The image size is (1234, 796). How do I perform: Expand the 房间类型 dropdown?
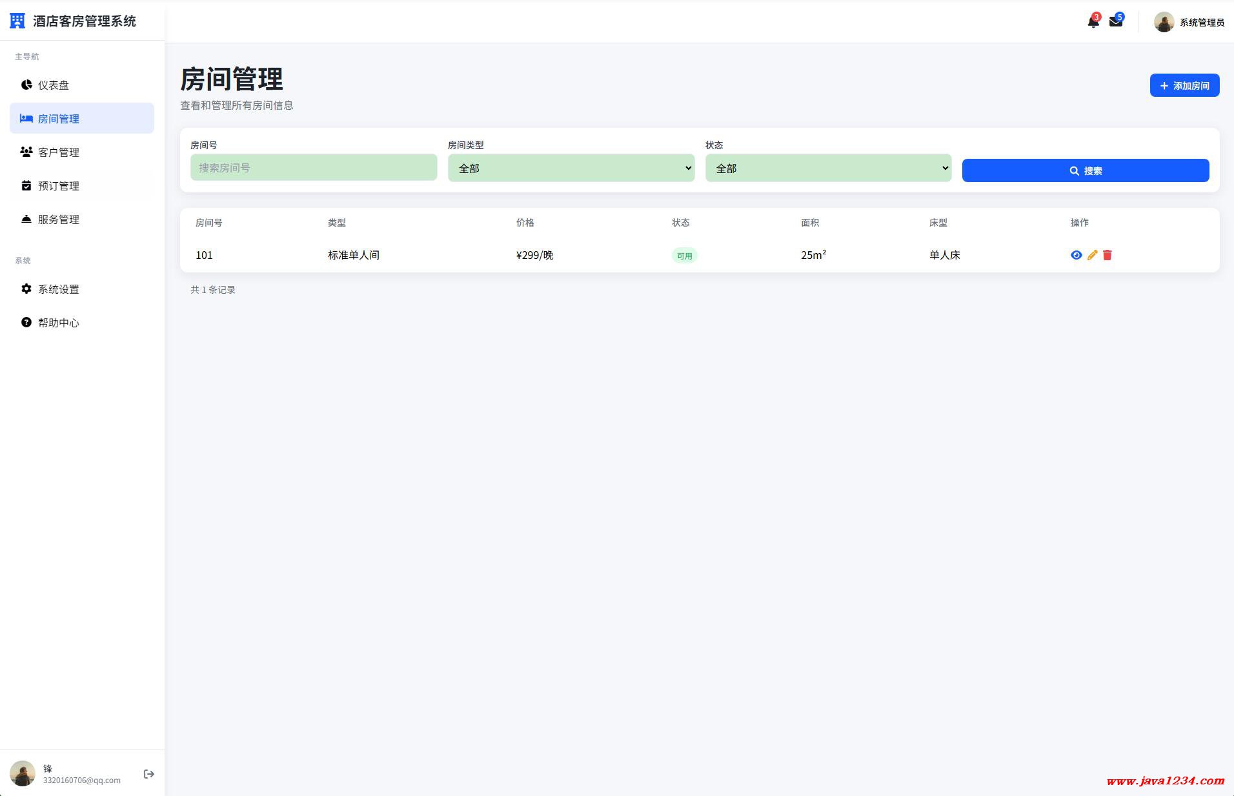571,168
